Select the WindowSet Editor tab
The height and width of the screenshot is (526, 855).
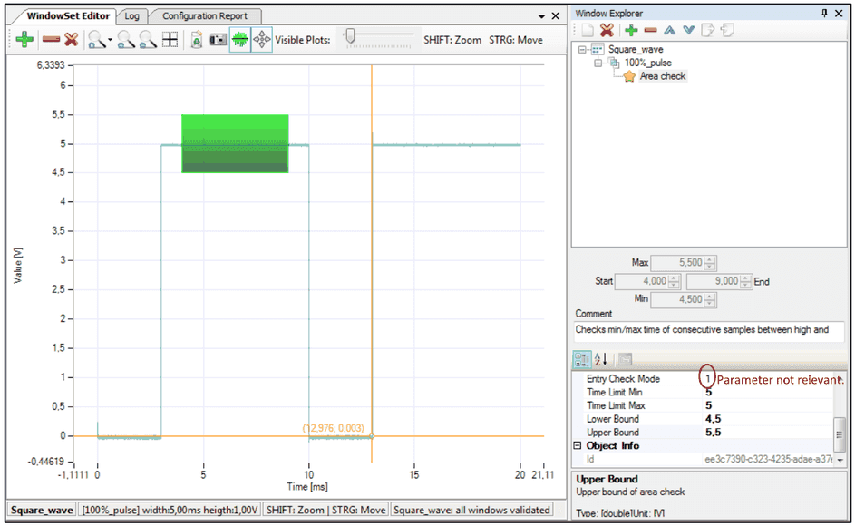(68, 15)
